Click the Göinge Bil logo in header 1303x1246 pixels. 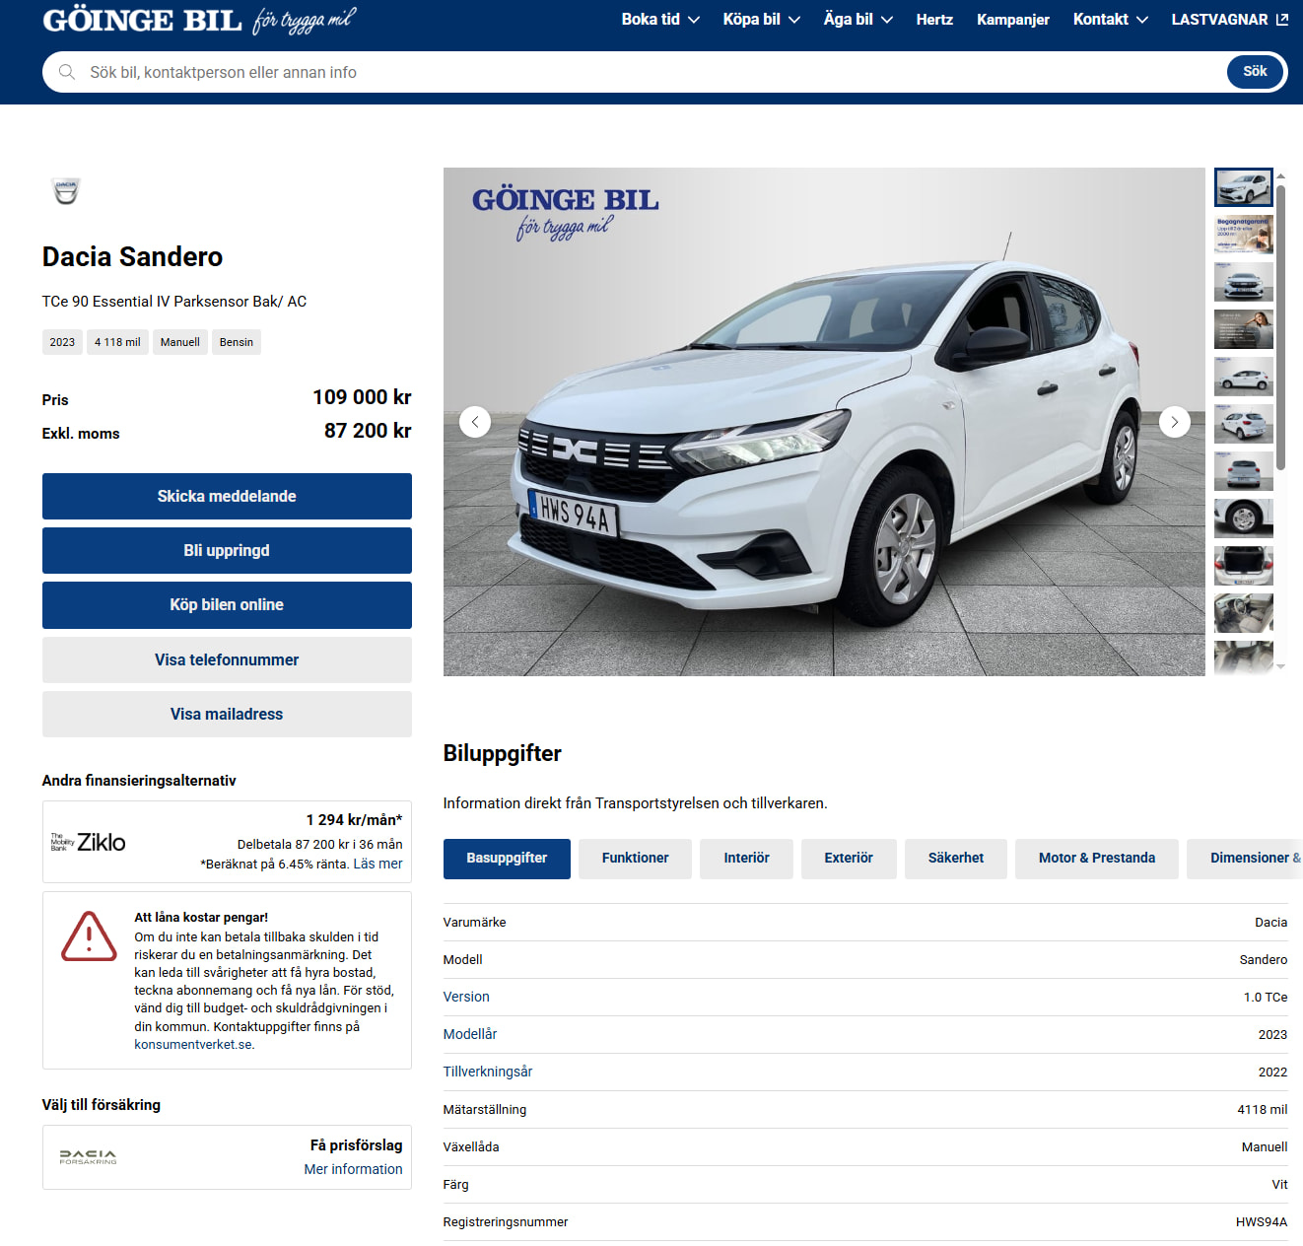point(198,21)
